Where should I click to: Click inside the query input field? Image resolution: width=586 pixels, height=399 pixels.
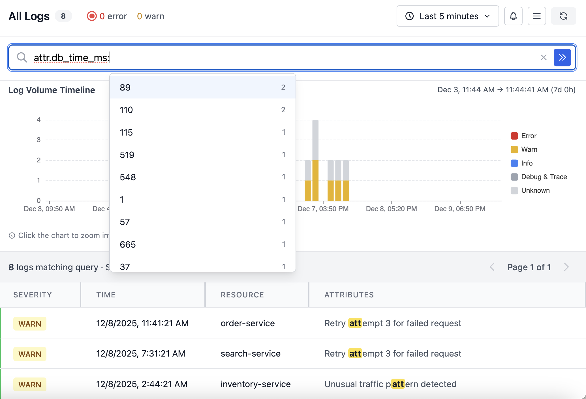pos(198,57)
